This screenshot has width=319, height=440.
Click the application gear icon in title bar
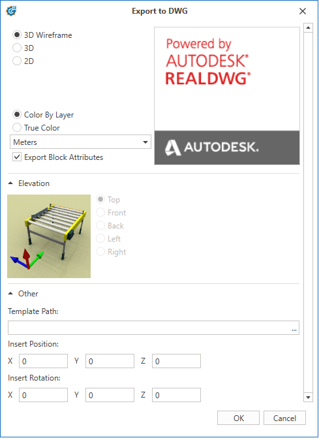(11, 11)
